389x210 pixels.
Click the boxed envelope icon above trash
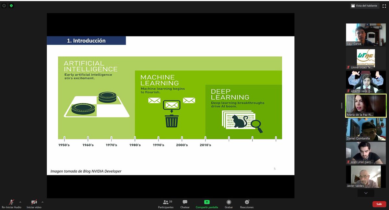[x=171, y=105]
